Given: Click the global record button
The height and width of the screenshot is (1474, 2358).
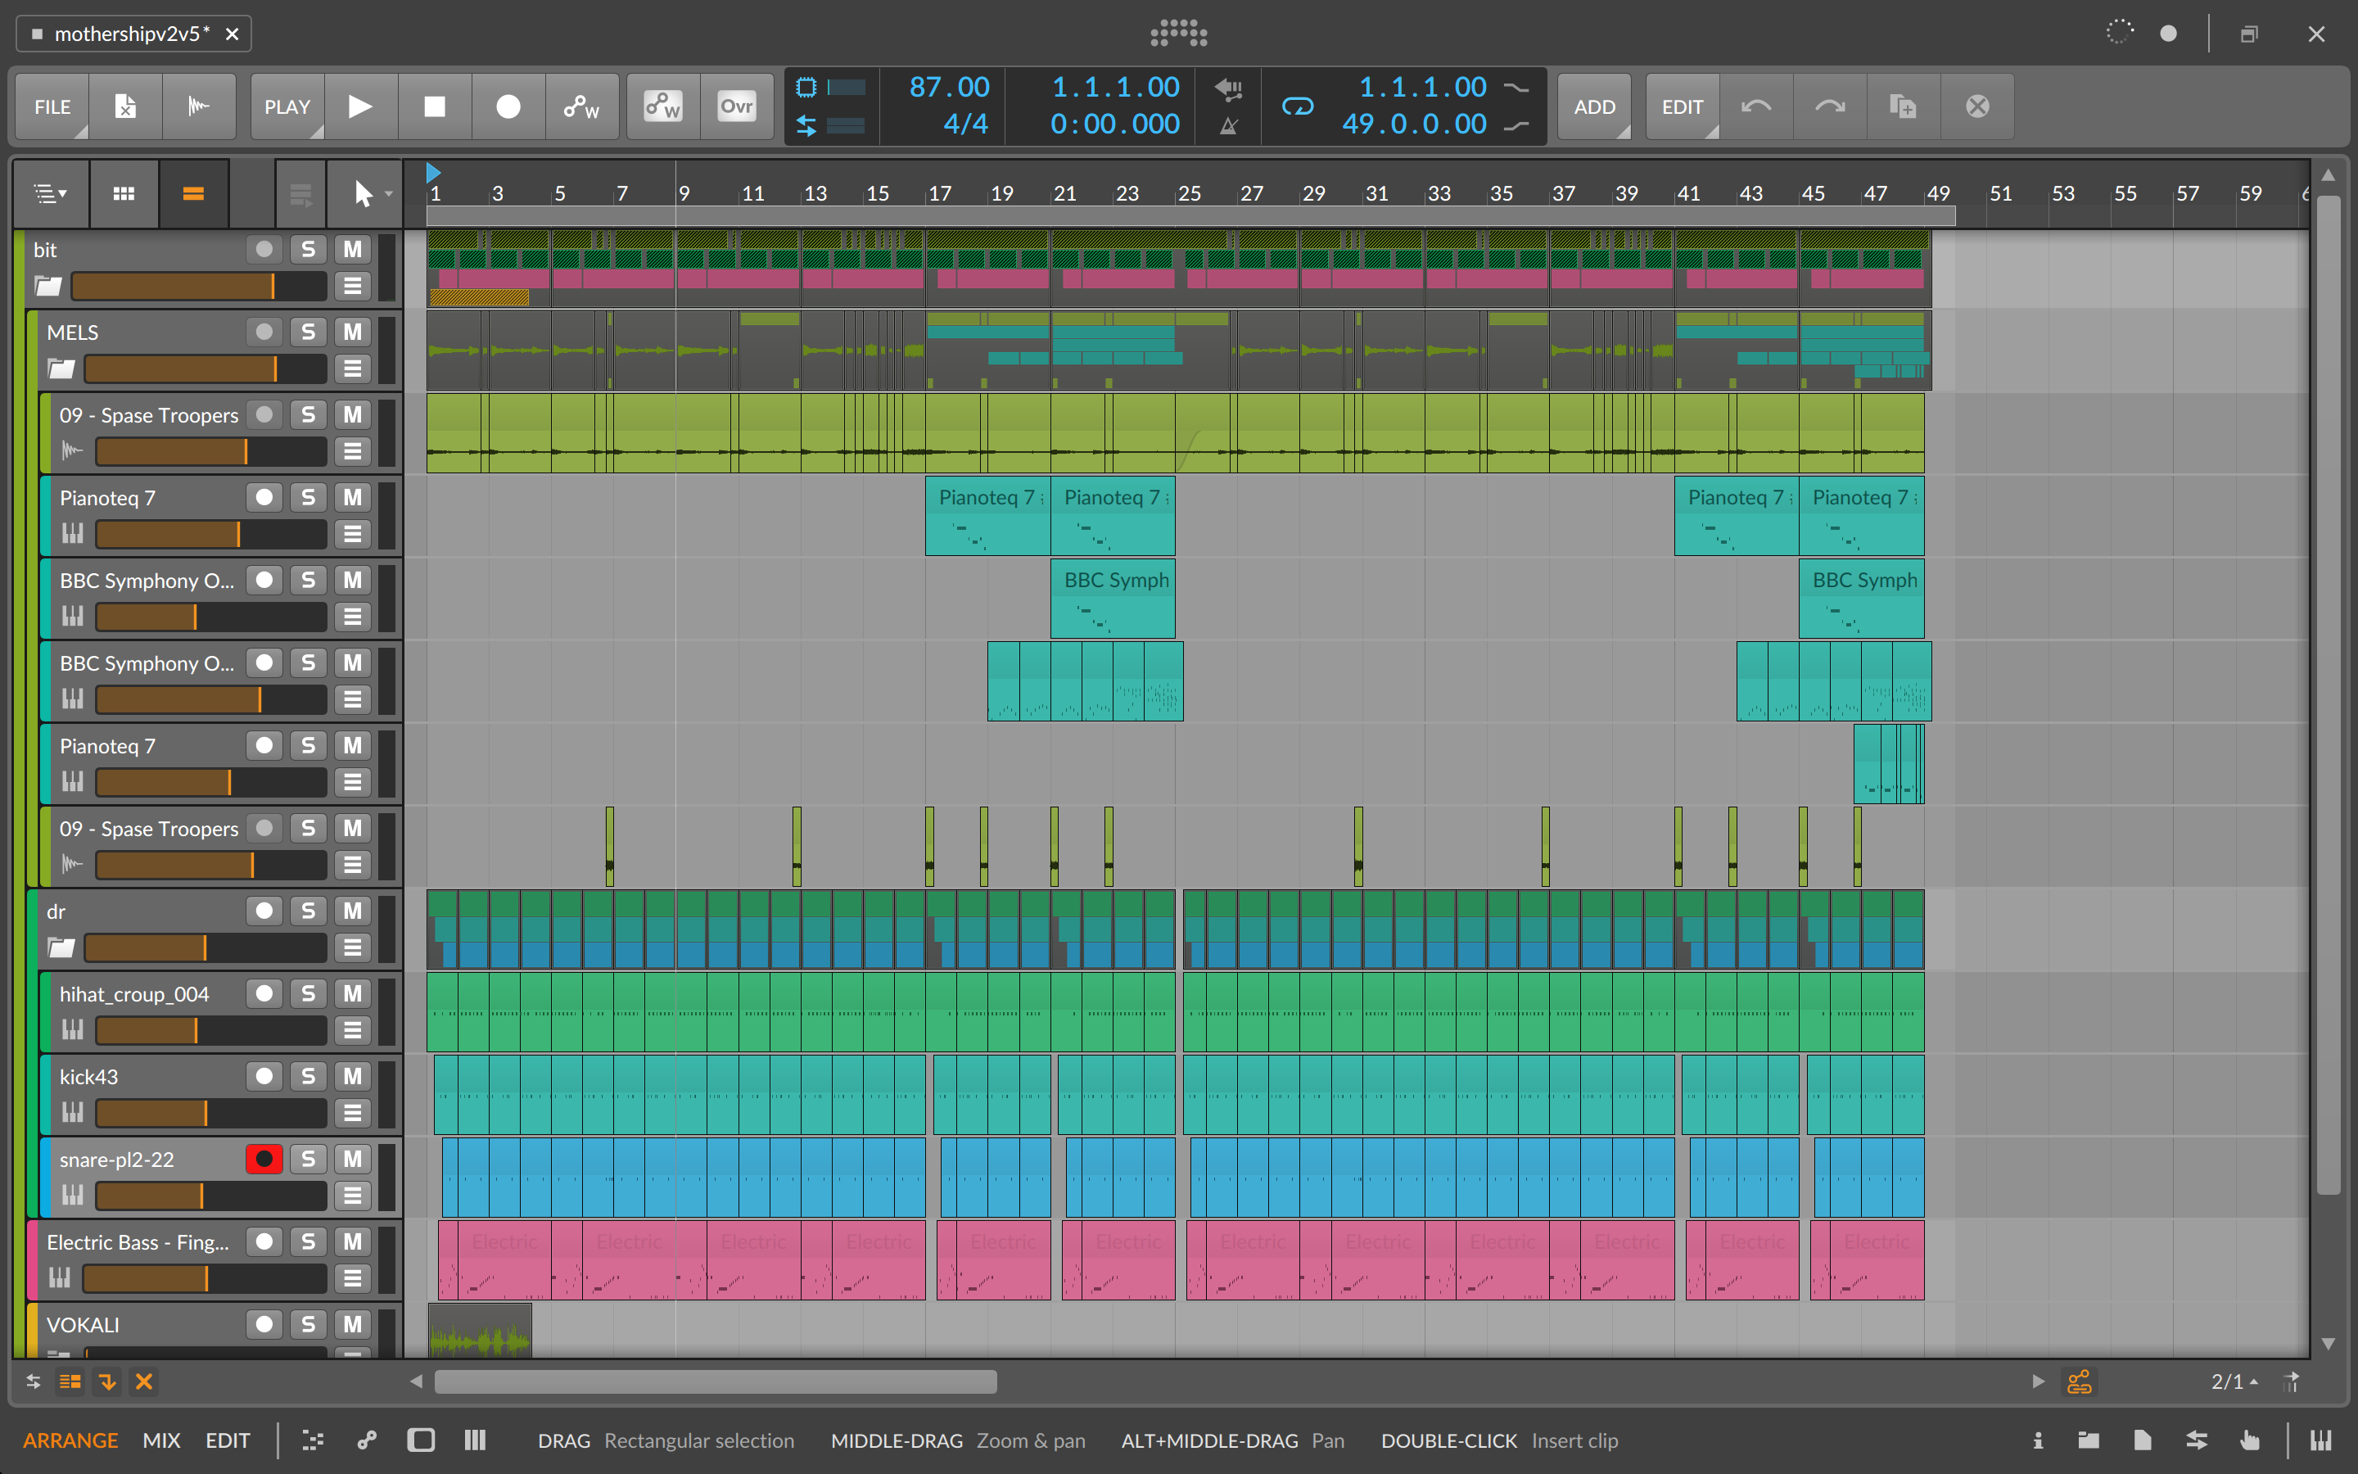Looking at the screenshot, I should pyautogui.click(x=508, y=106).
